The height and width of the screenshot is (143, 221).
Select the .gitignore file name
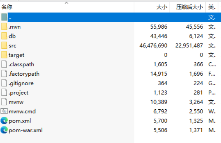(x=21, y=83)
